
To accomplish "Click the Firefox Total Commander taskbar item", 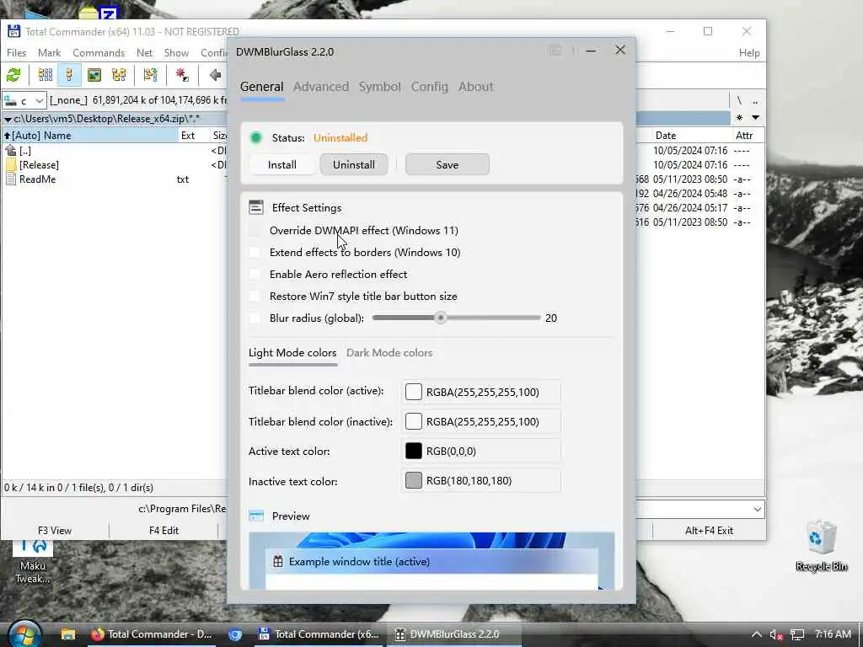I will (152, 634).
